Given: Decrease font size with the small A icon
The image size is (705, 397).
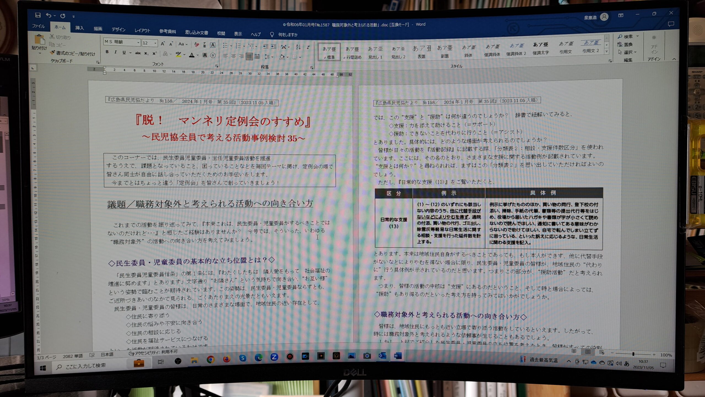Looking at the screenshot, I should click(171, 44).
